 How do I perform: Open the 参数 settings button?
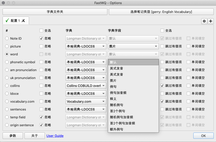click(13, 136)
